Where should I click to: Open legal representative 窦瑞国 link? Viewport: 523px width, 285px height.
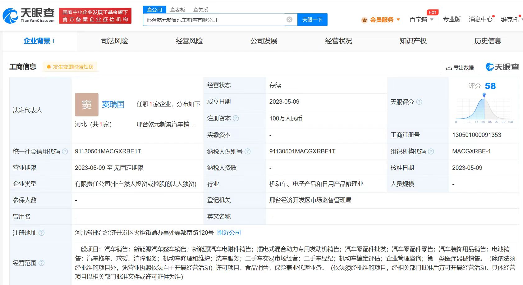tap(113, 104)
